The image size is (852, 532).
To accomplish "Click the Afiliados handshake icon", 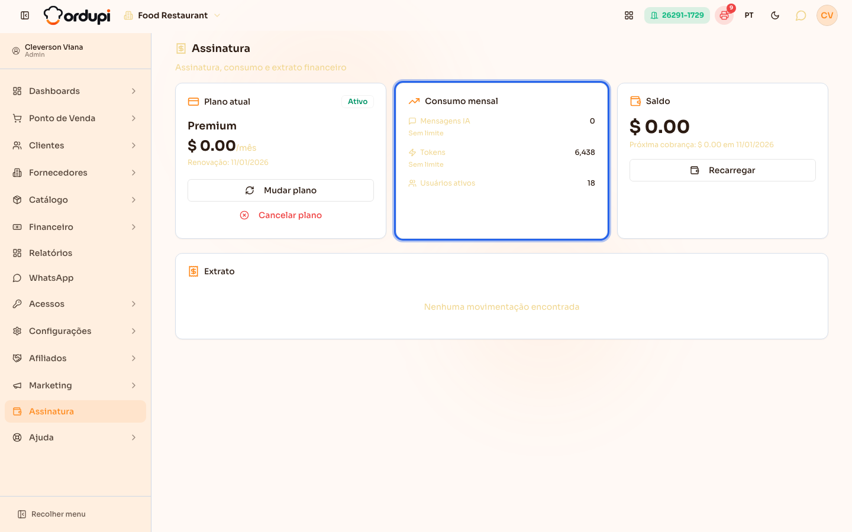I will pyautogui.click(x=17, y=358).
